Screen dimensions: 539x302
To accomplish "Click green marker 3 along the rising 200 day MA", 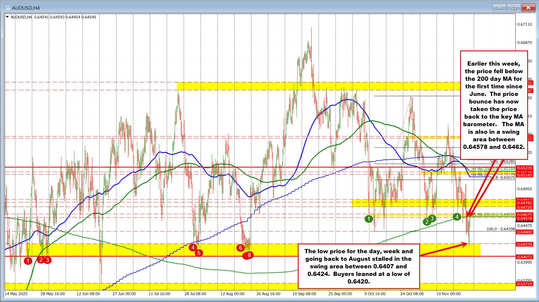I will point(432,218).
